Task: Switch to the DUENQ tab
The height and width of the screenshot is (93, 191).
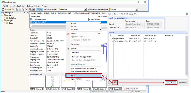Action: (x=54, y=13)
